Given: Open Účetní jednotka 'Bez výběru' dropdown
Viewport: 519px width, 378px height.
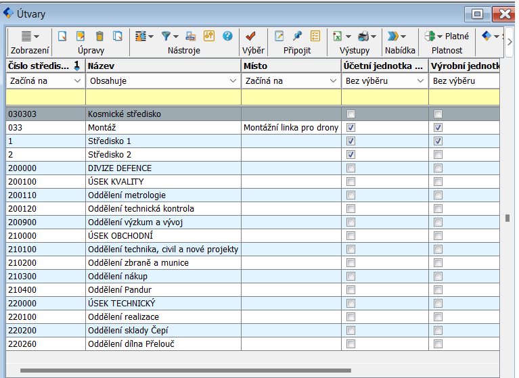Looking at the screenshot, I should click(x=420, y=81).
